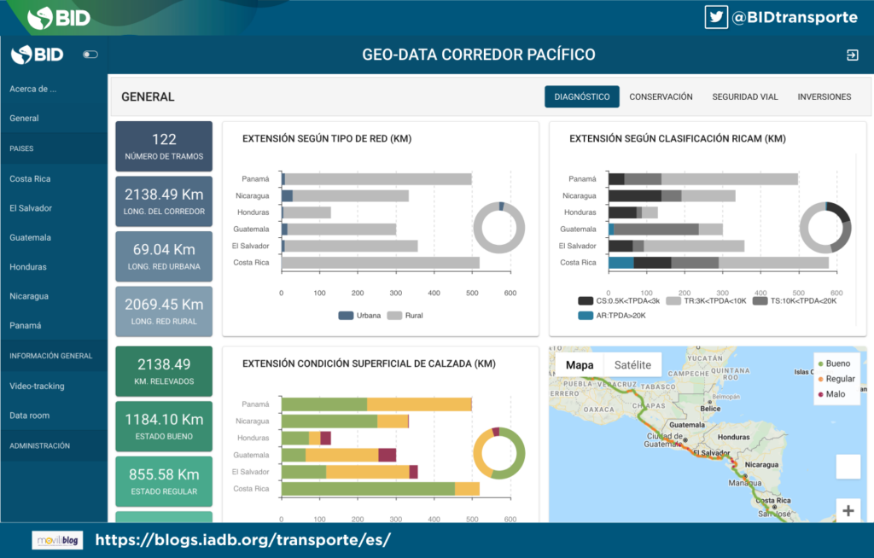Click the road condition donut chart
Viewport: 874px width, 558px height.
499,452
